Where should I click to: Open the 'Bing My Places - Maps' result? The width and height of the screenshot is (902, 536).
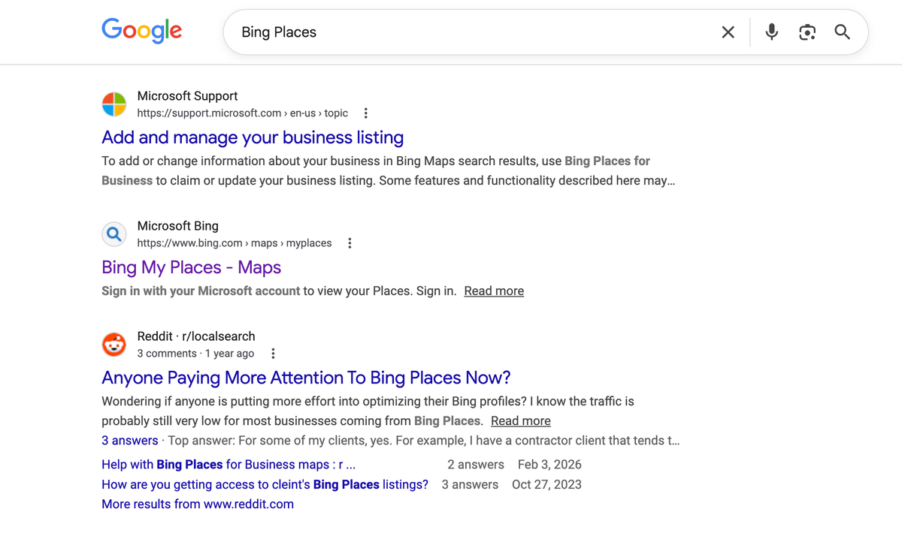(x=191, y=267)
